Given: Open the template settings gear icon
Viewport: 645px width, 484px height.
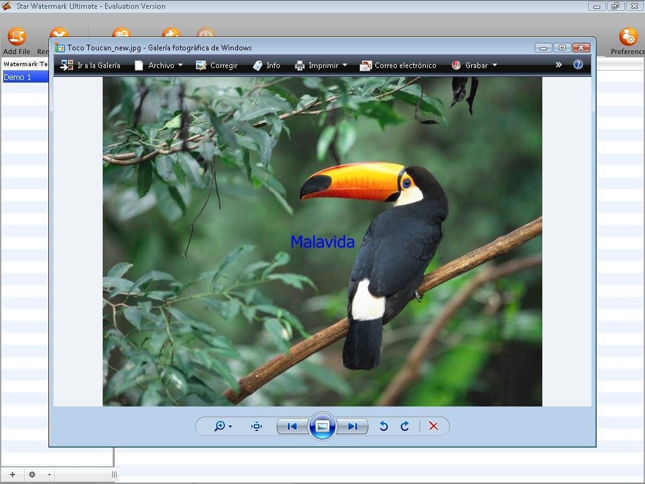Looking at the screenshot, I should pos(32,475).
